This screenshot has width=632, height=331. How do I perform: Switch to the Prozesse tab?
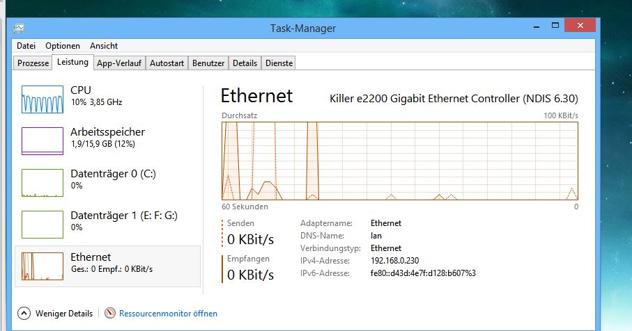(33, 63)
